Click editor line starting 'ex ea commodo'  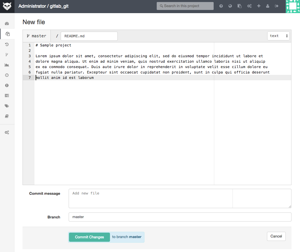[x=152, y=67]
